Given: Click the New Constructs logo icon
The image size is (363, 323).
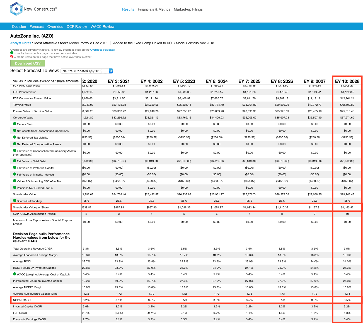Looking at the screenshot, I should point(16,9).
